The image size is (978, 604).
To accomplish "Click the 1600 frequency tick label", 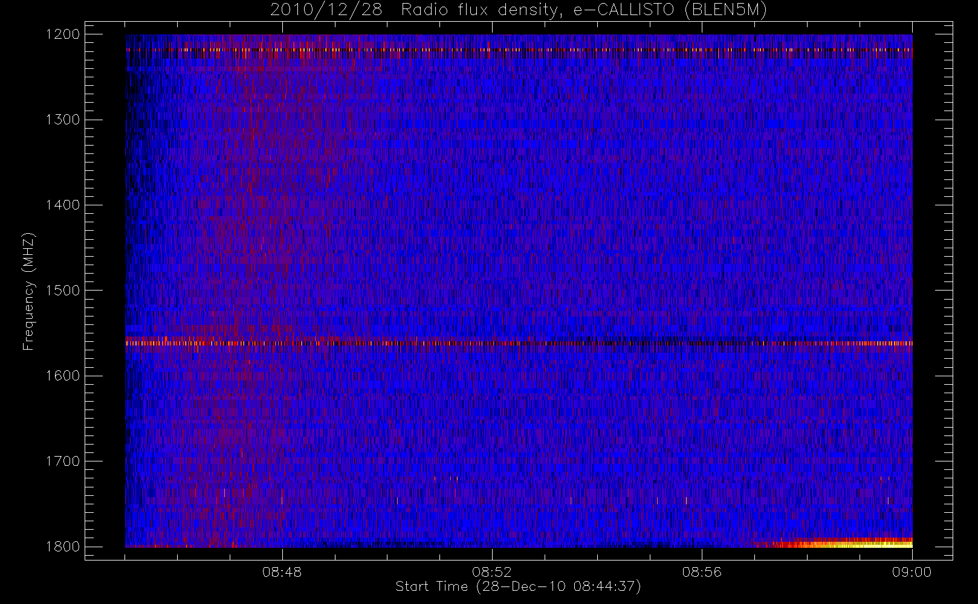I will pyautogui.click(x=63, y=376).
